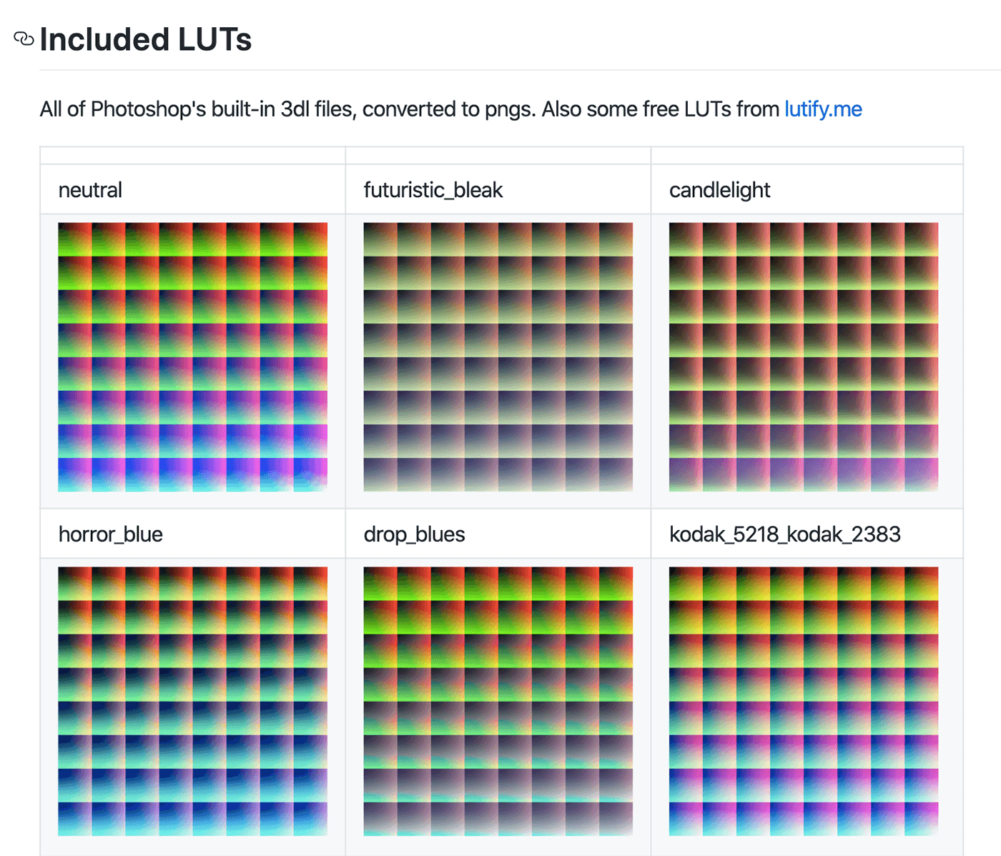The image size is (1001, 856).
Task: Select the 'kodak_5218_kodak_2383' table label
Action: point(785,534)
